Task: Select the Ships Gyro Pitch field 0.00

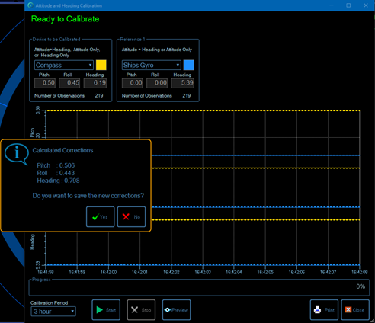Action: coord(133,83)
